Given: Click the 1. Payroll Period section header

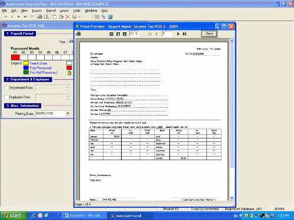Looking at the screenshot, I should pos(20,33).
